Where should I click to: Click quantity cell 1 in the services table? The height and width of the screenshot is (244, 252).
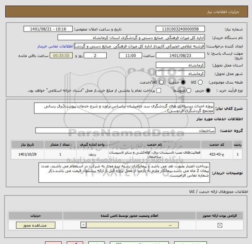[x=60, y=154]
